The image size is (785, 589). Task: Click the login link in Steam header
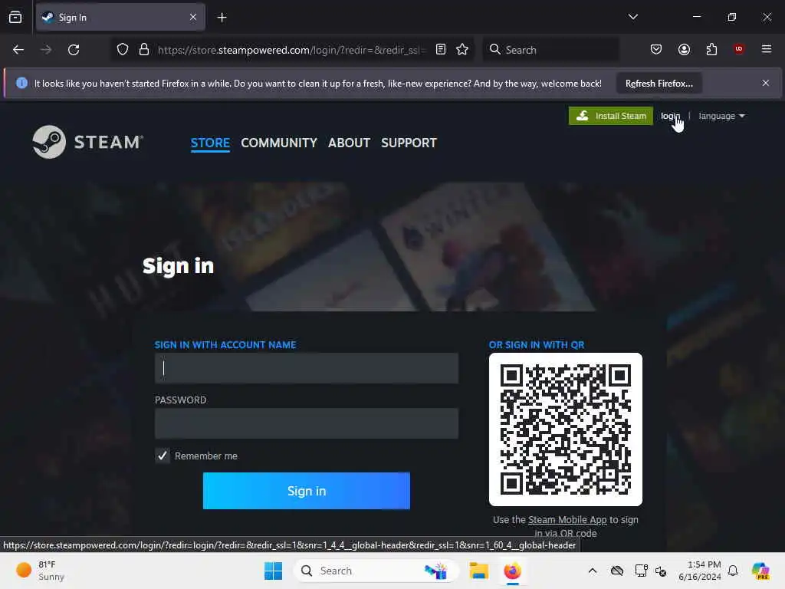pyautogui.click(x=670, y=116)
